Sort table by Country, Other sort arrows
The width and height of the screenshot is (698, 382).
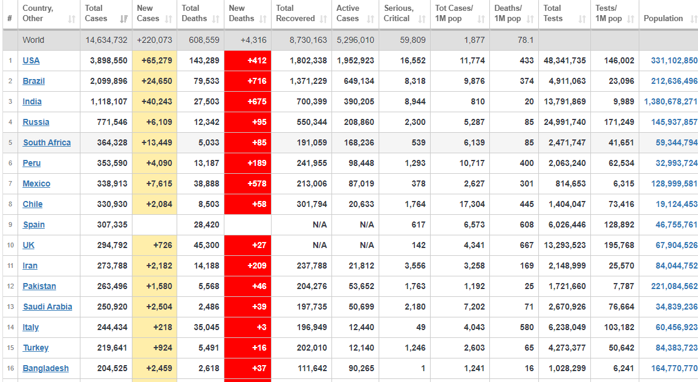pos(71,19)
